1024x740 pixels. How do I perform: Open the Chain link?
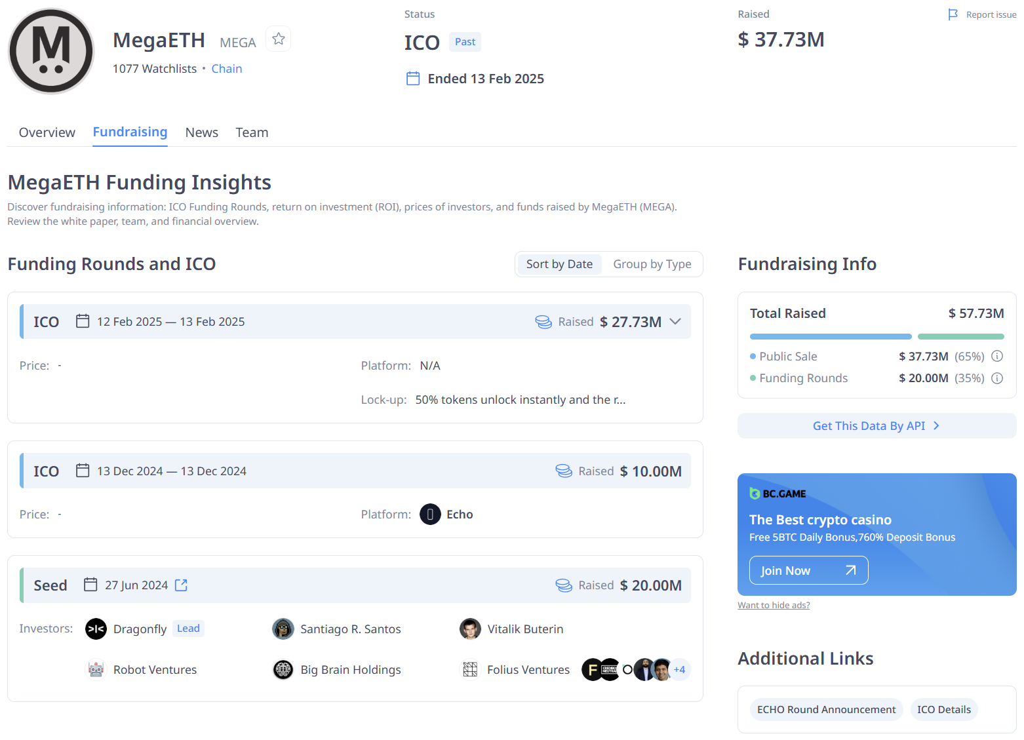pos(227,69)
